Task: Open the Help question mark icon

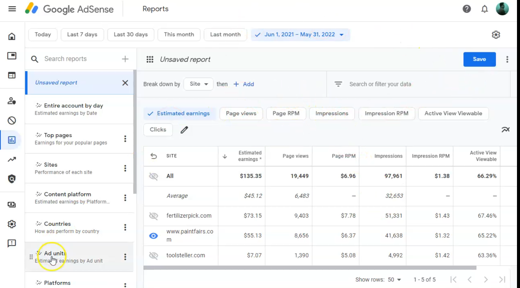Action: 467,9
